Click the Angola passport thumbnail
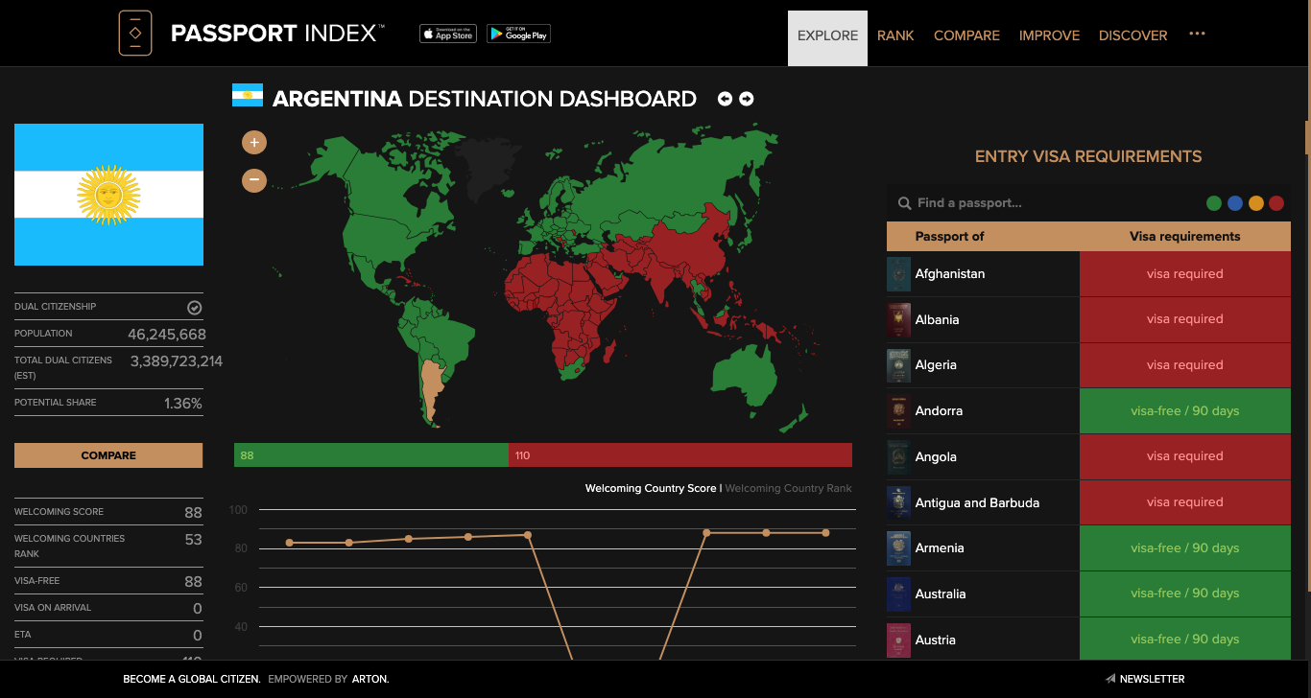Image resolution: width=1311 pixels, height=698 pixels. pyautogui.click(x=898, y=457)
